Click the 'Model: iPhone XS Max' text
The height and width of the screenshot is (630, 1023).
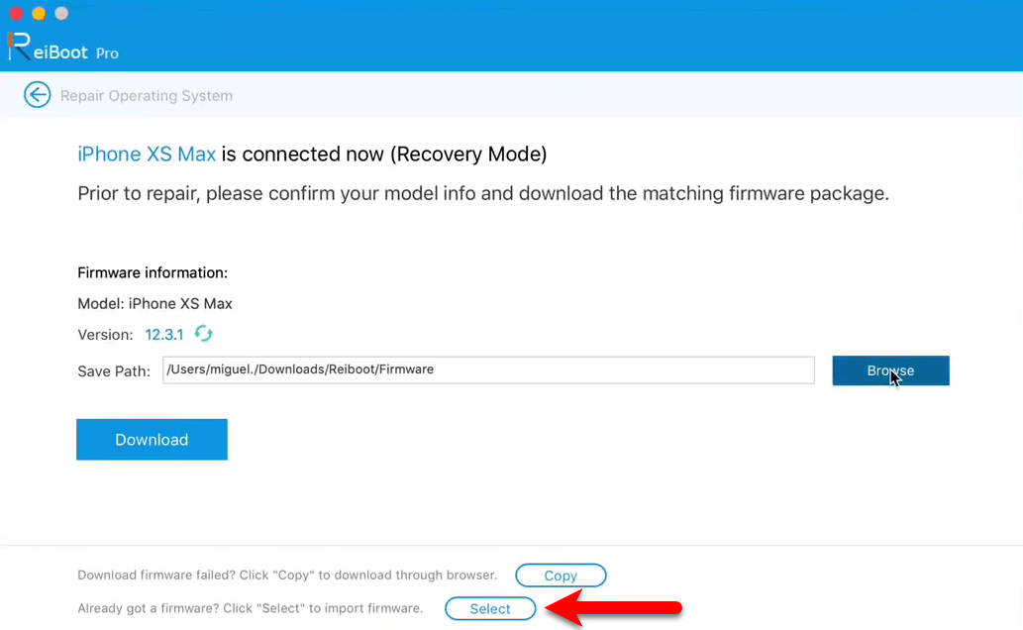coord(154,303)
